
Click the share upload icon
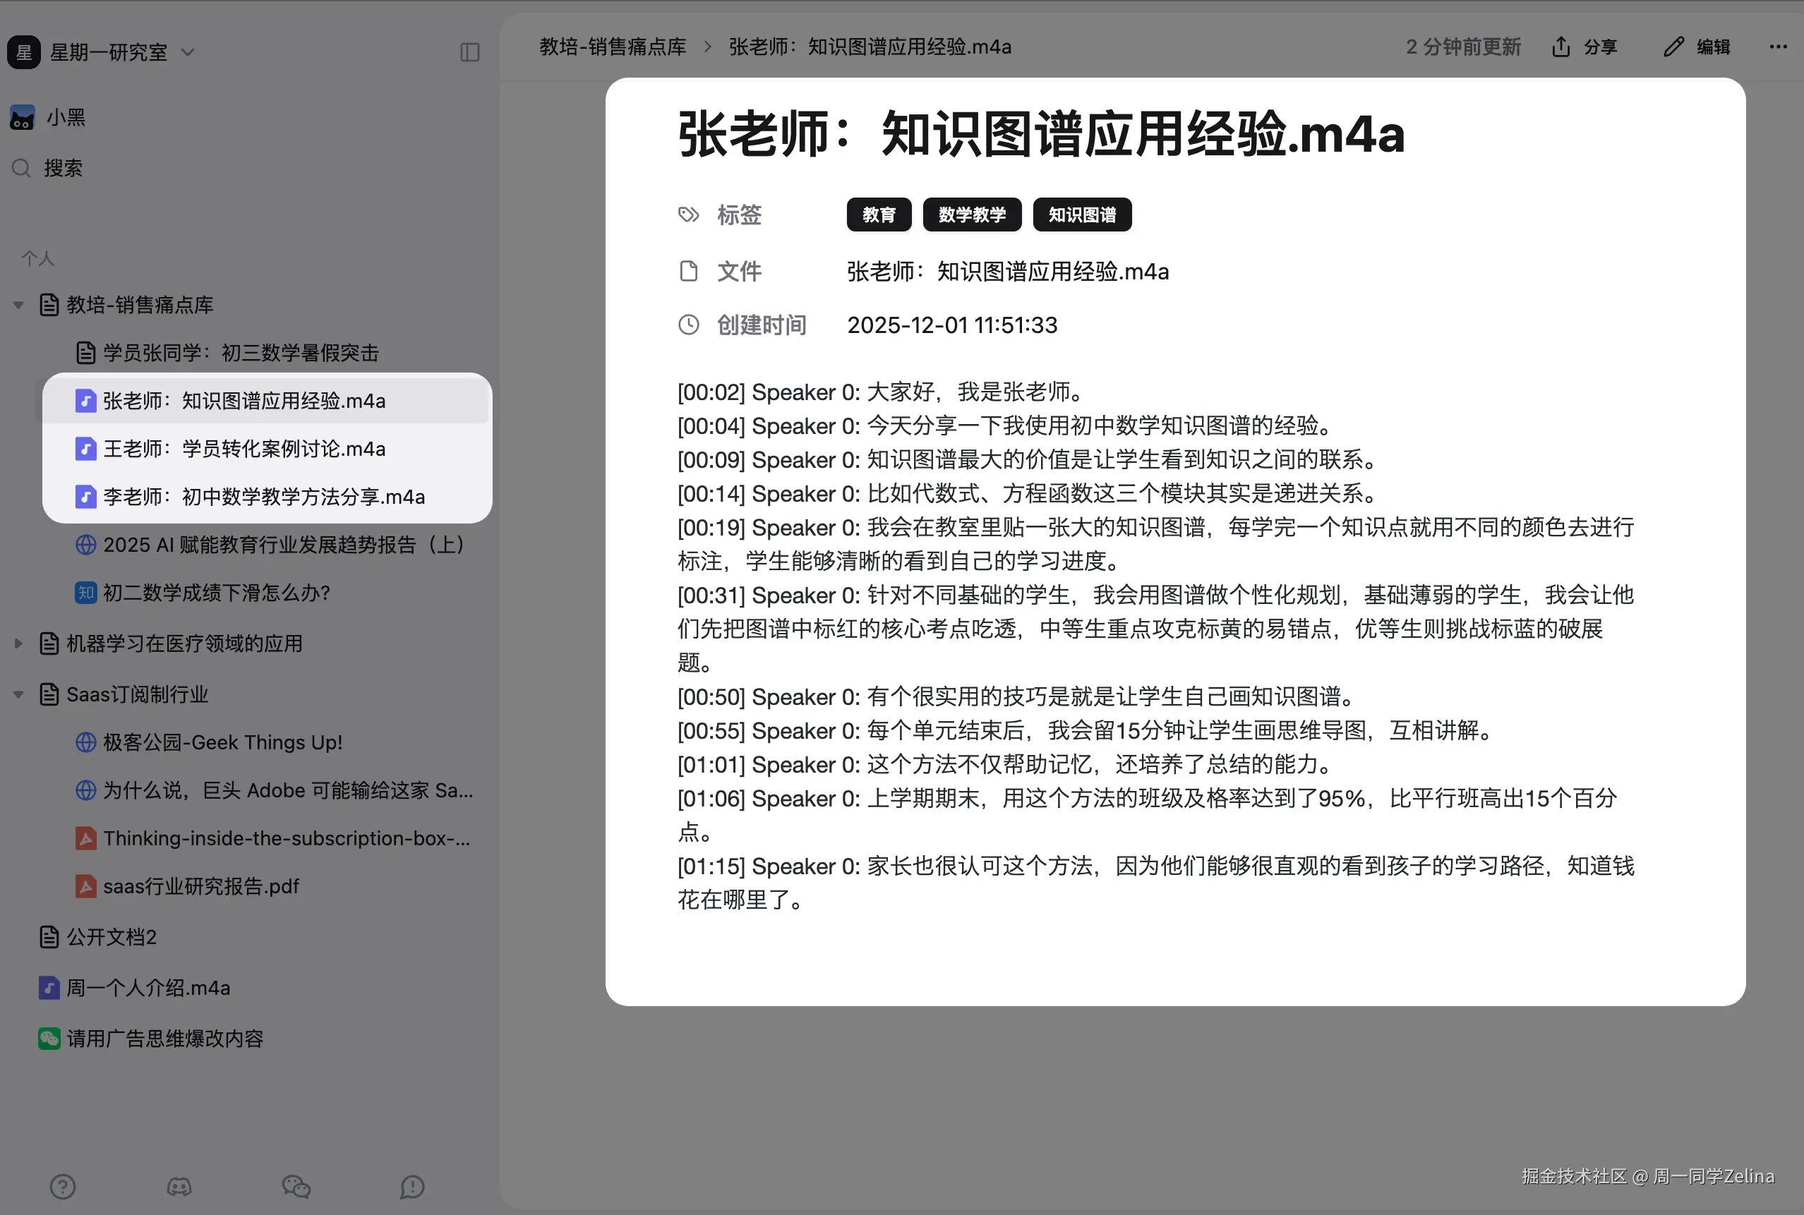point(1561,47)
